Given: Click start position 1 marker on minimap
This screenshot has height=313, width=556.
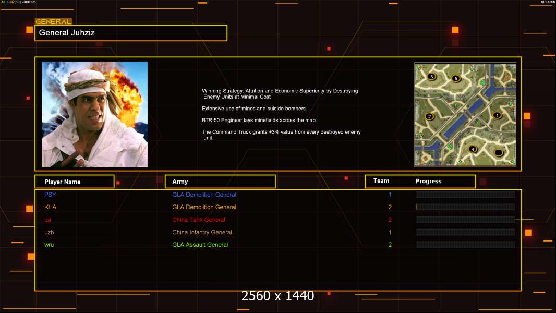Looking at the screenshot, I should 497,115.
